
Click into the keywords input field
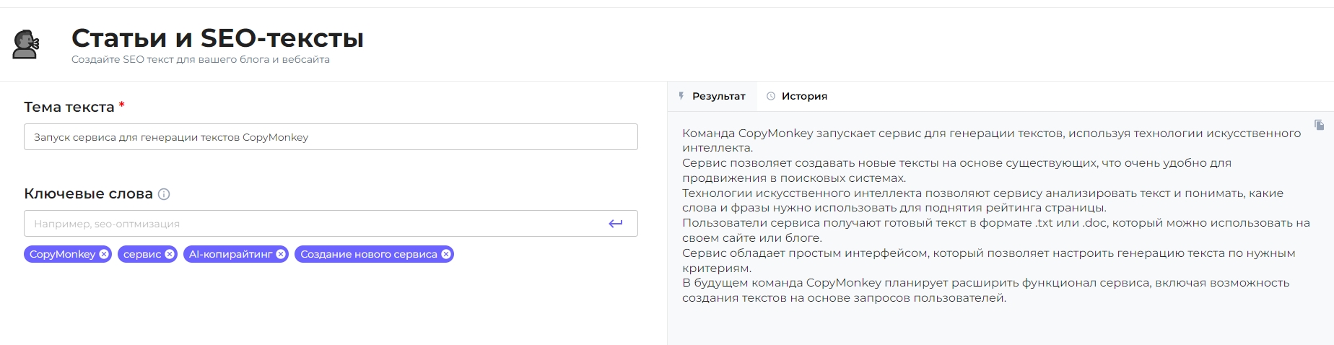[x=310, y=224]
